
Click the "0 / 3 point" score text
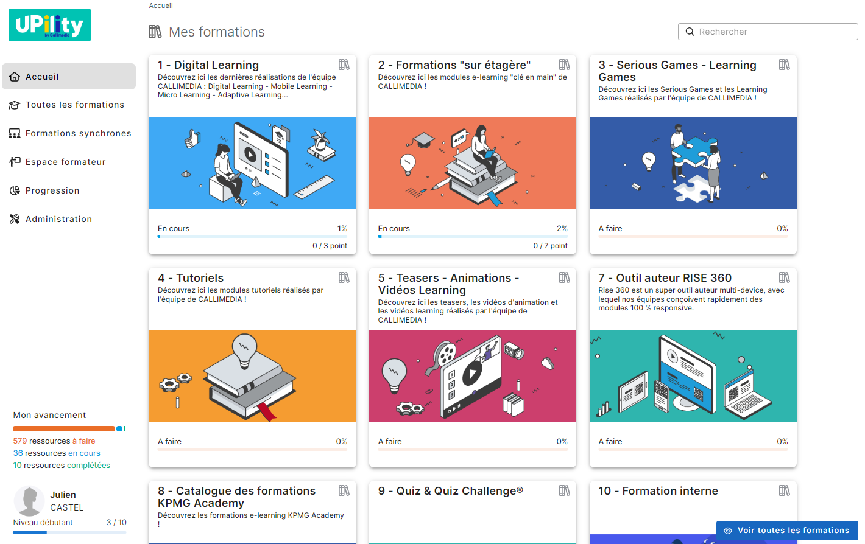pos(330,246)
